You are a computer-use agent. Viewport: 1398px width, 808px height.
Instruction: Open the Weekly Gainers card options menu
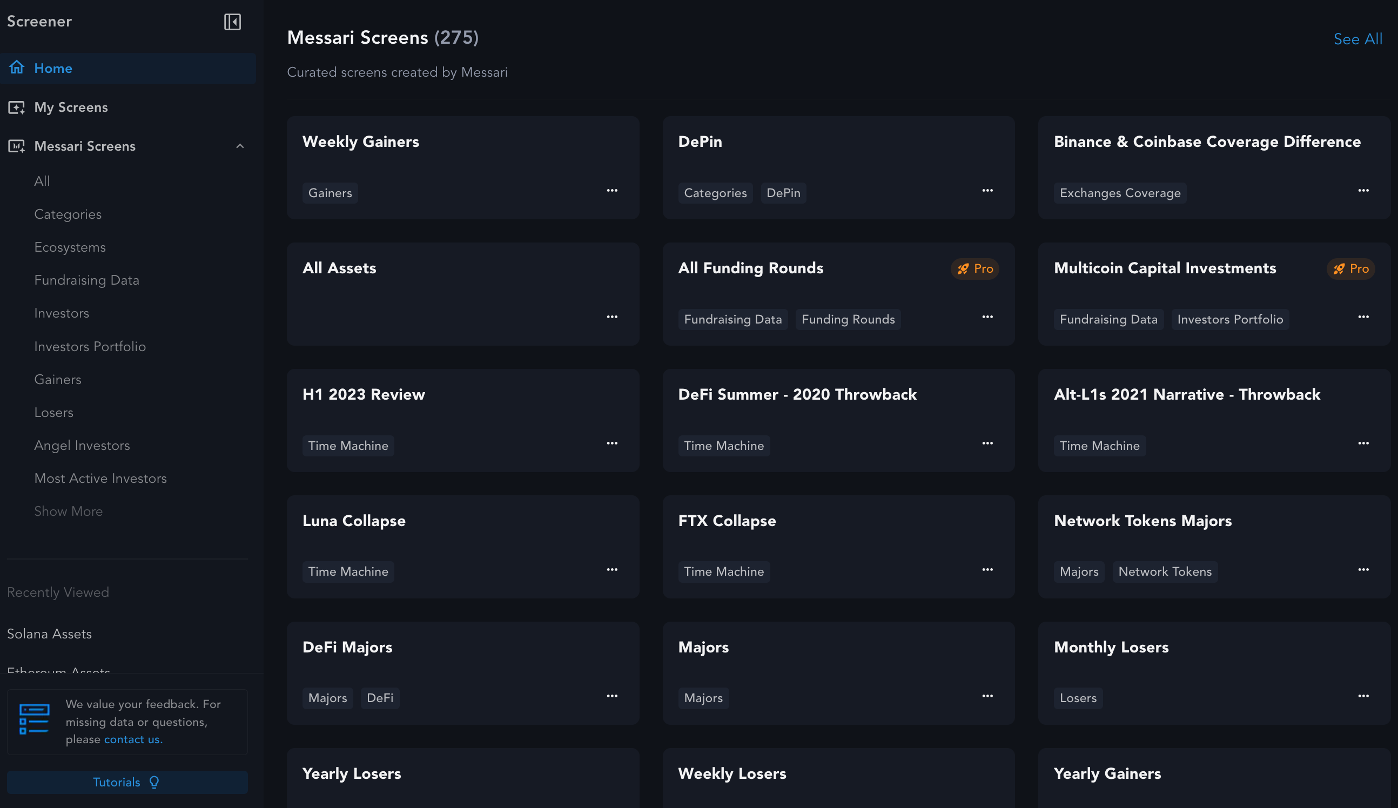[x=612, y=190]
